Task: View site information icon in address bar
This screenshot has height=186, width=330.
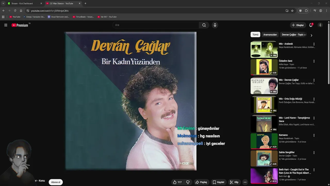Action: tap(28, 11)
